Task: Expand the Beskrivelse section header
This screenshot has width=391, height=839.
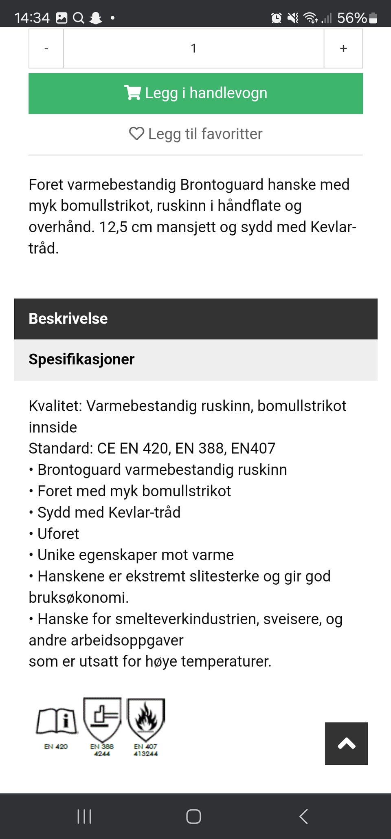Action: (195, 319)
